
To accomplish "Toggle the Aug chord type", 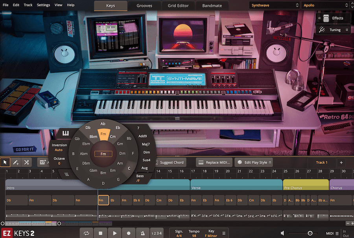I will click(x=144, y=168).
